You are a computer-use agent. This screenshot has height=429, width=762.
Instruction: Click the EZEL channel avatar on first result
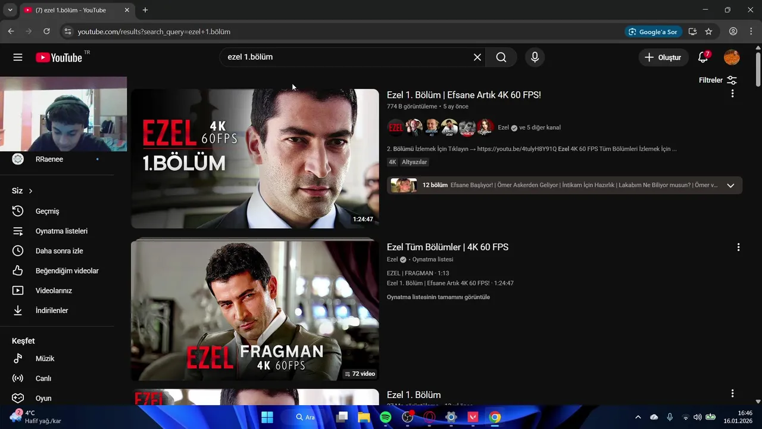click(x=396, y=128)
